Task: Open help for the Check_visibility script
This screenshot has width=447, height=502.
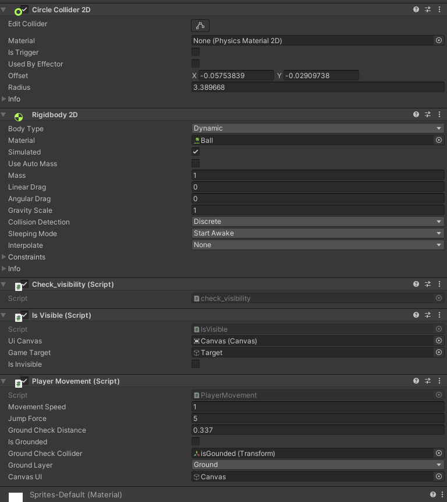Action: pos(416,284)
